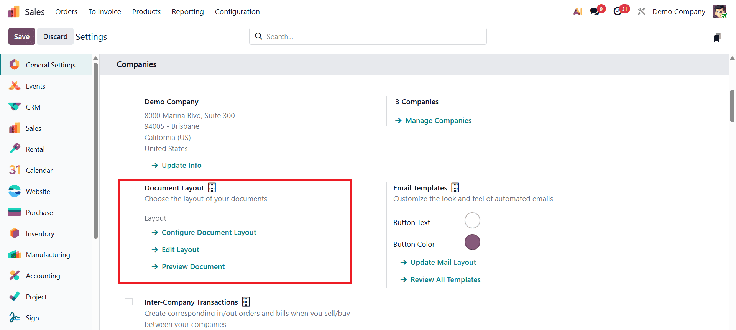
Task: Switch to the Reporting menu
Action: (x=187, y=11)
